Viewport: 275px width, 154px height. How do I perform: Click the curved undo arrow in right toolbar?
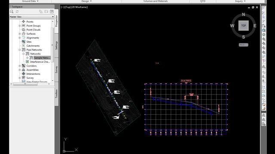tap(263, 72)
